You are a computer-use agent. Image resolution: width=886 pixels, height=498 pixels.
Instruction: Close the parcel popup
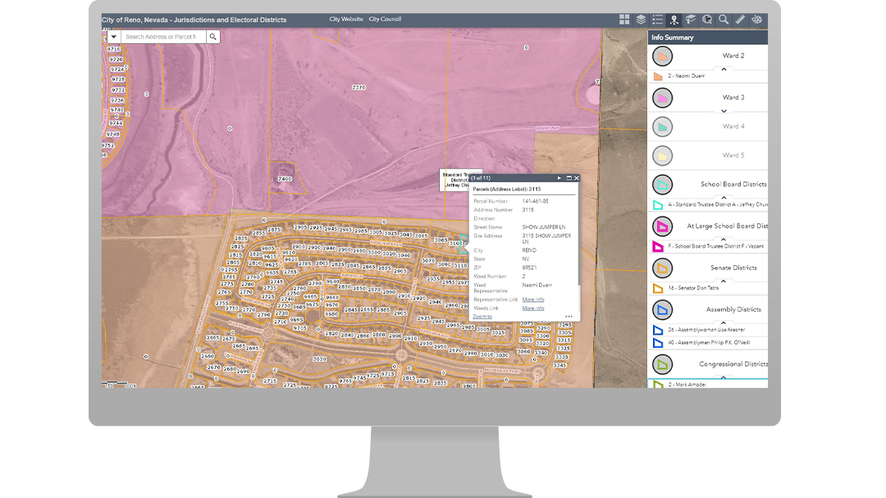point(577,178)
